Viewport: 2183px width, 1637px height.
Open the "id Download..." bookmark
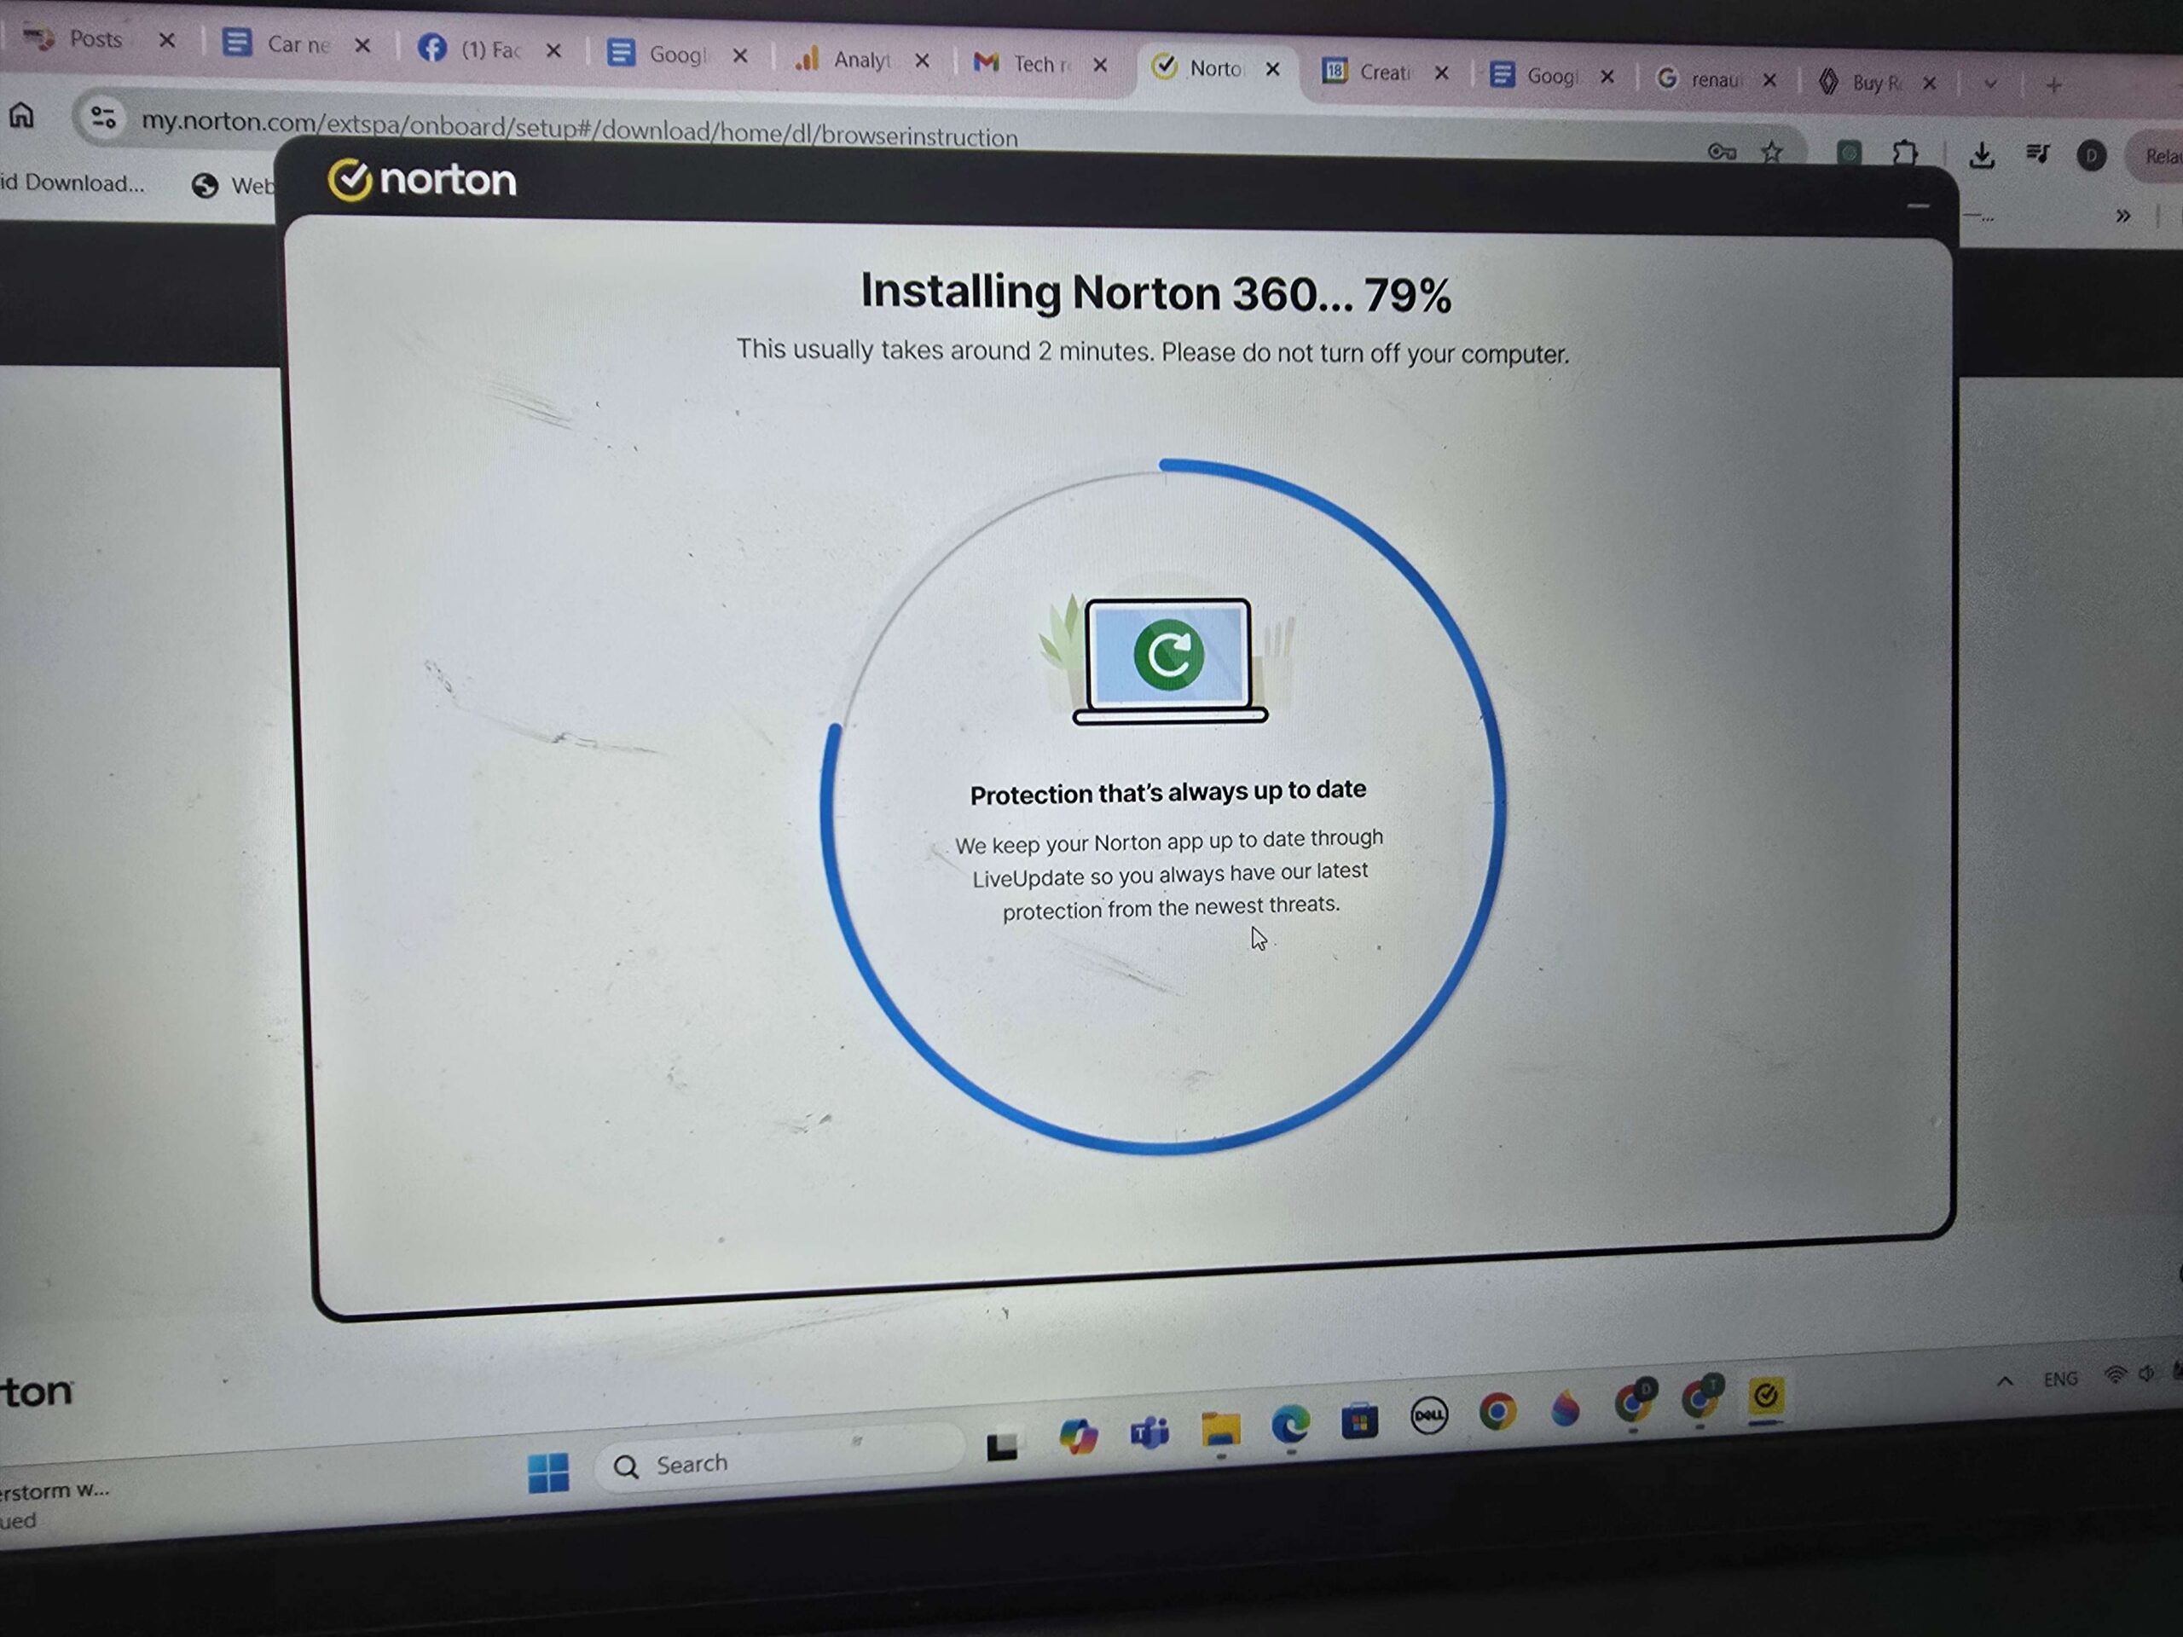[72, 182]
